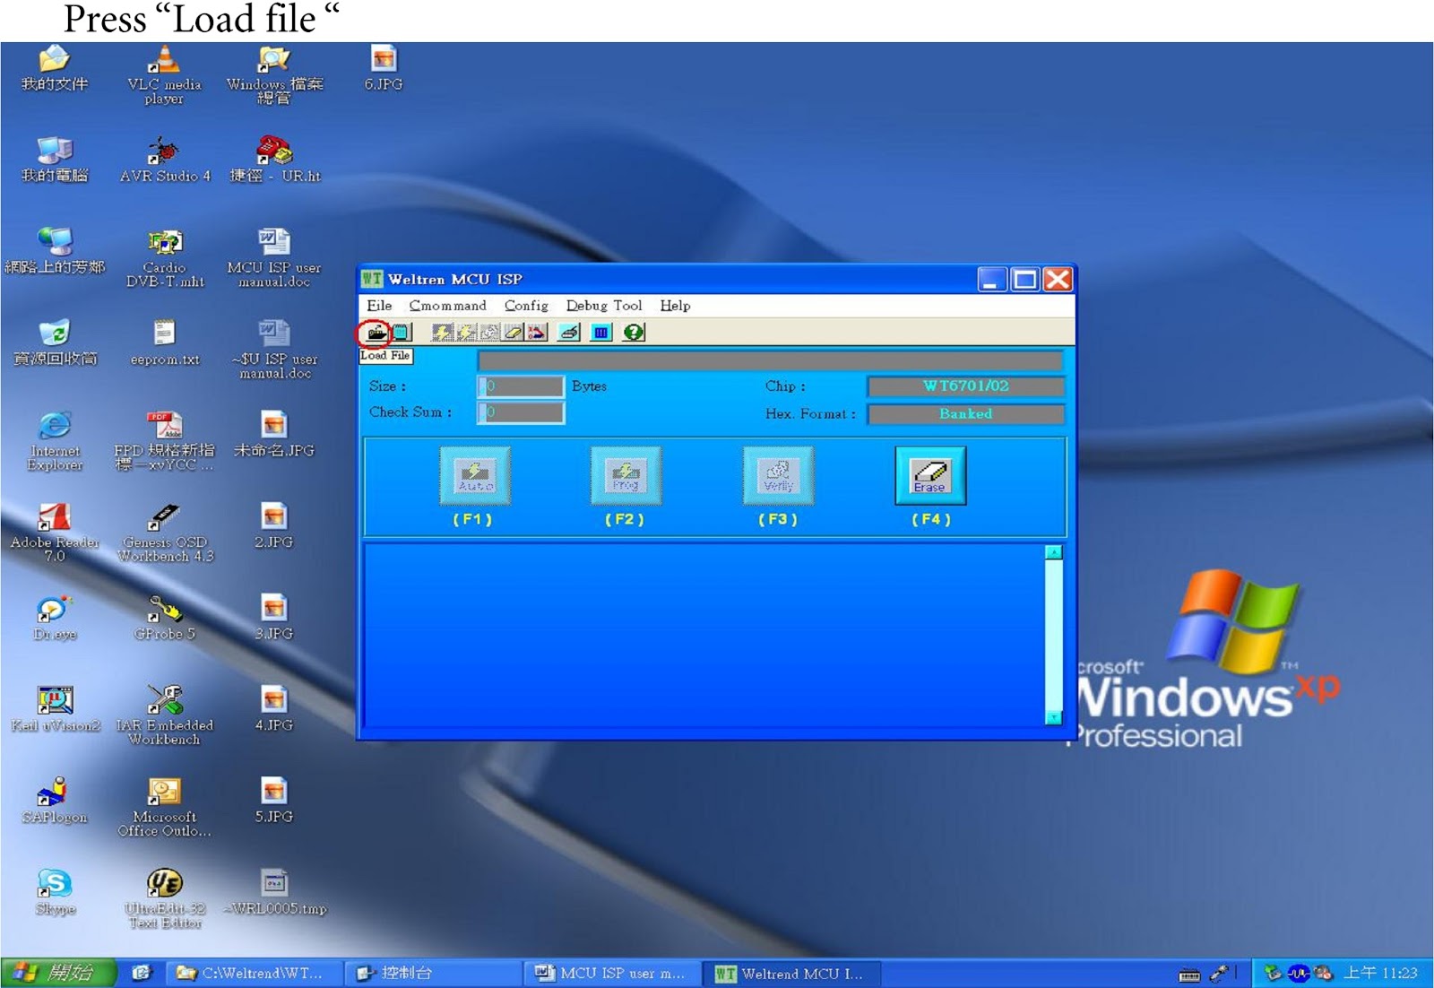
Task: Click the first lightning auto-program toolbar icon
Action: pos(442,333)
